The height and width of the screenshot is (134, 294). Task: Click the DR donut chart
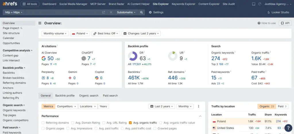click(133, 56)
